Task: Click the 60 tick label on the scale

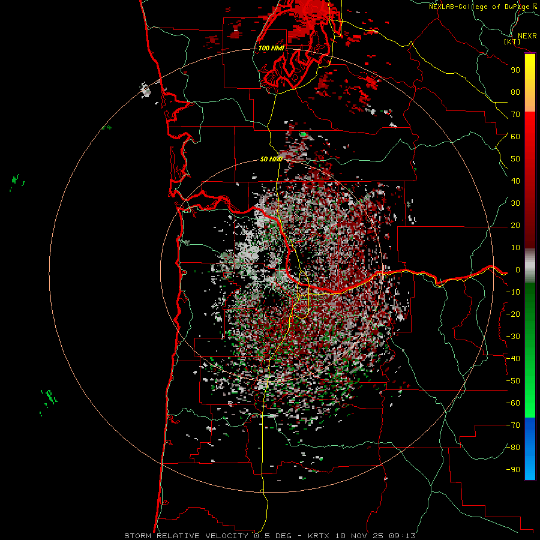Action: coord(515,137)
